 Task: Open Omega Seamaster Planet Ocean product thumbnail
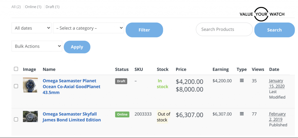pos(30,85)
